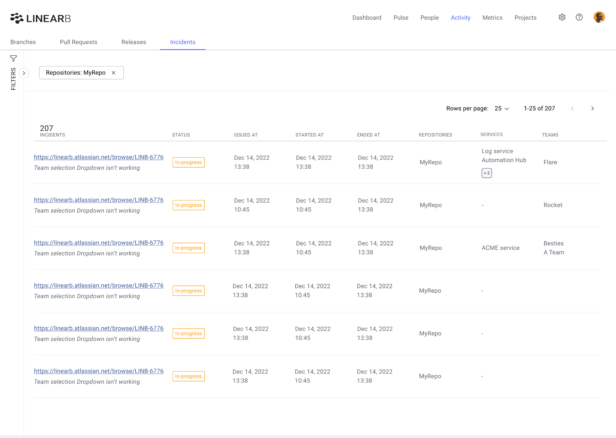The width and height of the screenshot is (616, 438).
Task: Click the previous page arrow icon
Action: [572, 109]
